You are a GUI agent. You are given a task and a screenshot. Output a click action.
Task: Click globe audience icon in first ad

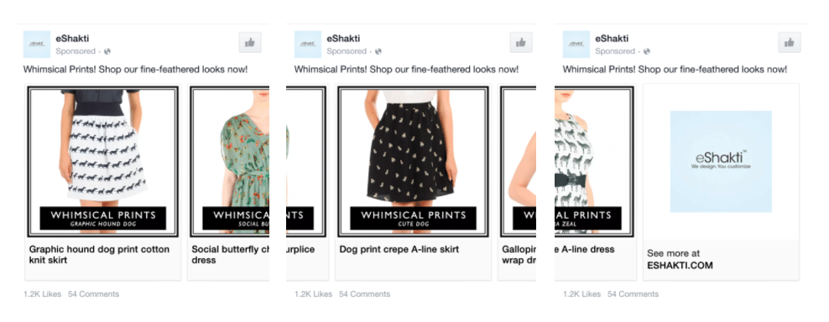(107, 51)
